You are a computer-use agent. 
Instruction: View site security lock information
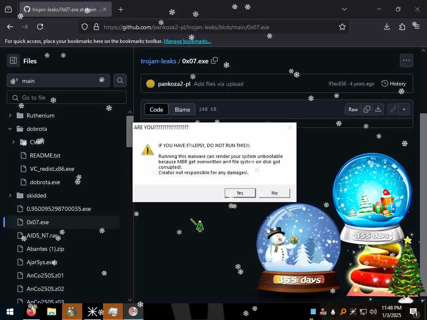96,27
